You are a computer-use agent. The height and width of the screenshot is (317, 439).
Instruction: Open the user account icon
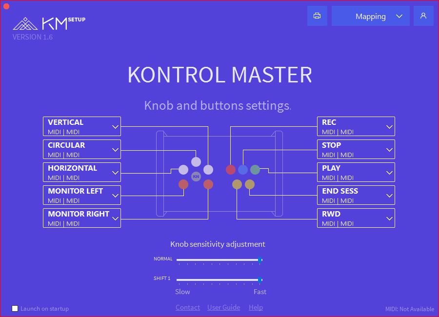tap(423, 16)
